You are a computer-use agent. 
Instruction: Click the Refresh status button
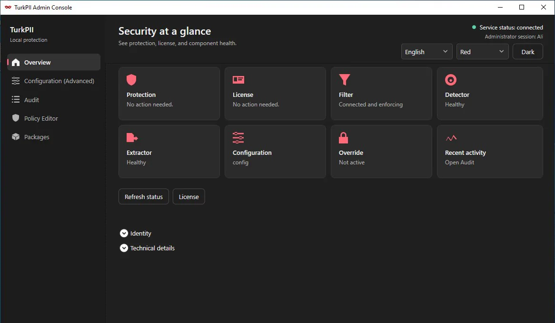point(143,197)
